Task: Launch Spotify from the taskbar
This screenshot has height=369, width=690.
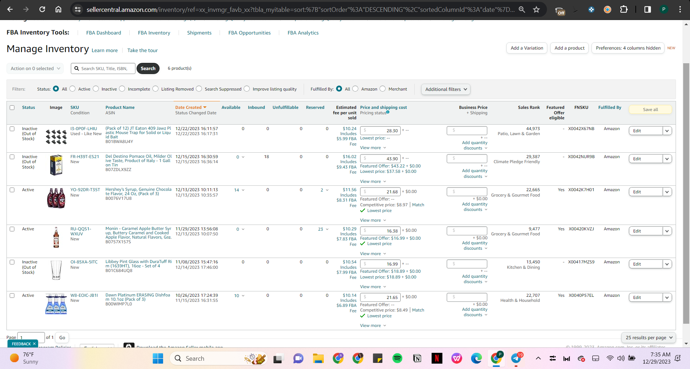Action: (x=397, y=358)
